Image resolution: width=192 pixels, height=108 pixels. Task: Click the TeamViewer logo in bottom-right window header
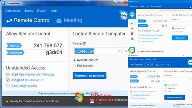(190, 62)
